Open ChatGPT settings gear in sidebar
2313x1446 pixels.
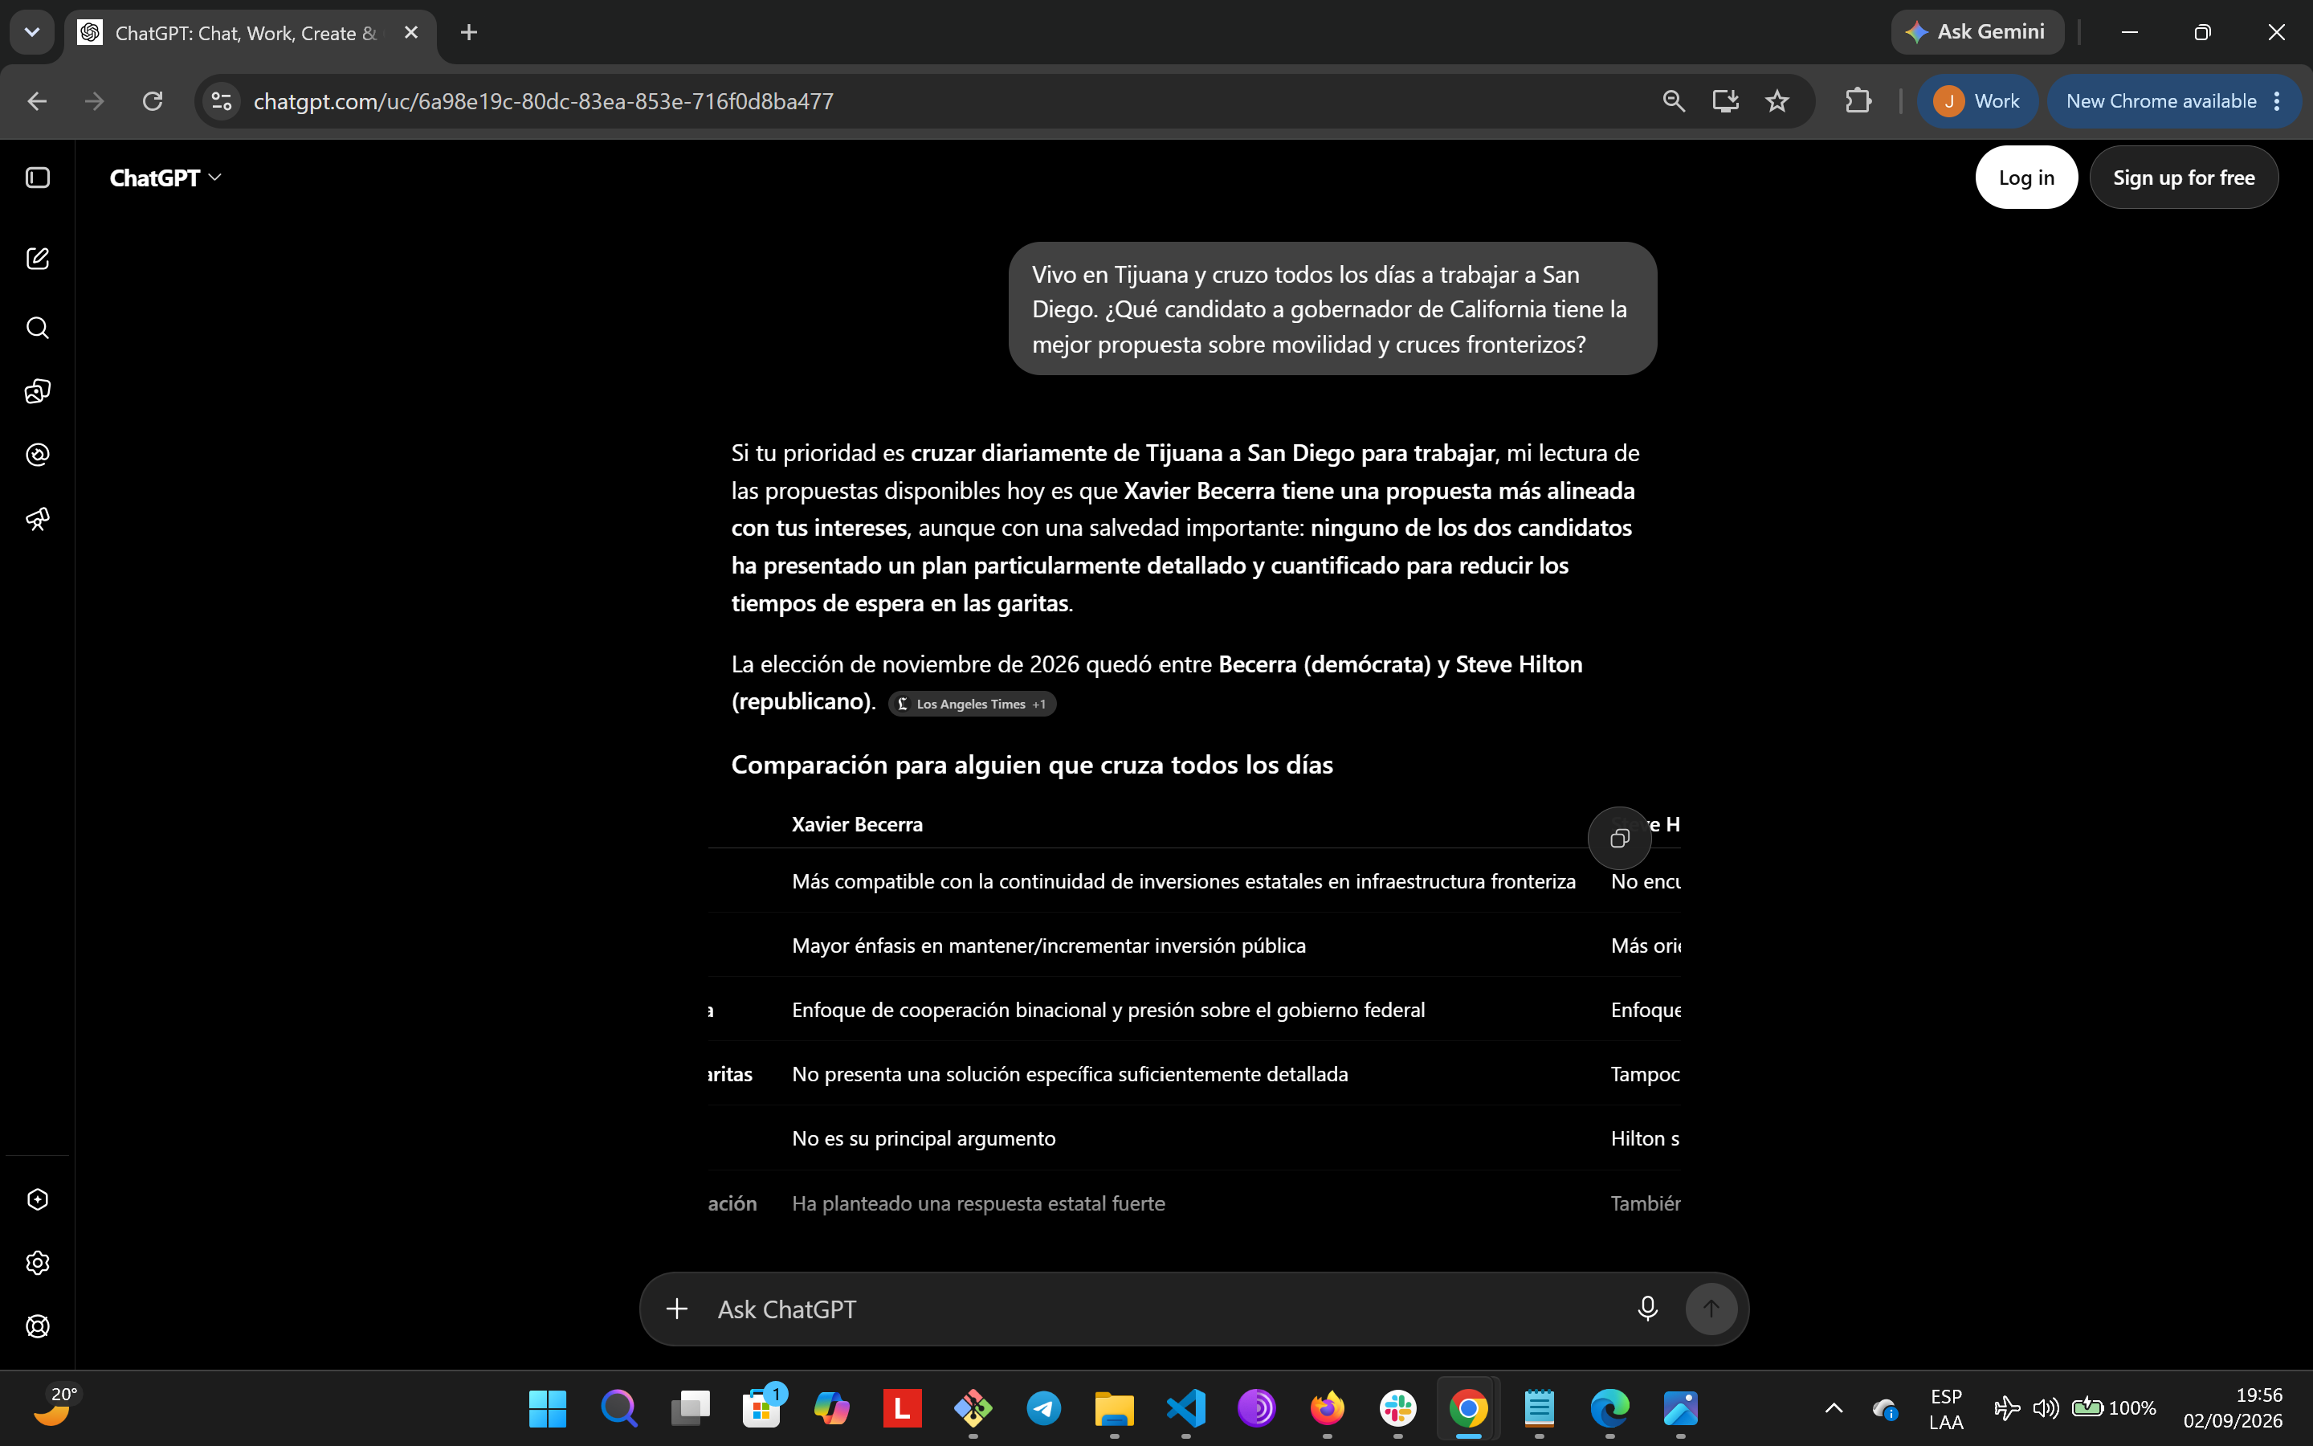pos(37,1262)
